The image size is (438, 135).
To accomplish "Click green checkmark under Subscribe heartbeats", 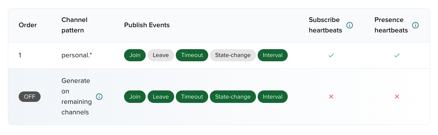I will click(331, 55).
